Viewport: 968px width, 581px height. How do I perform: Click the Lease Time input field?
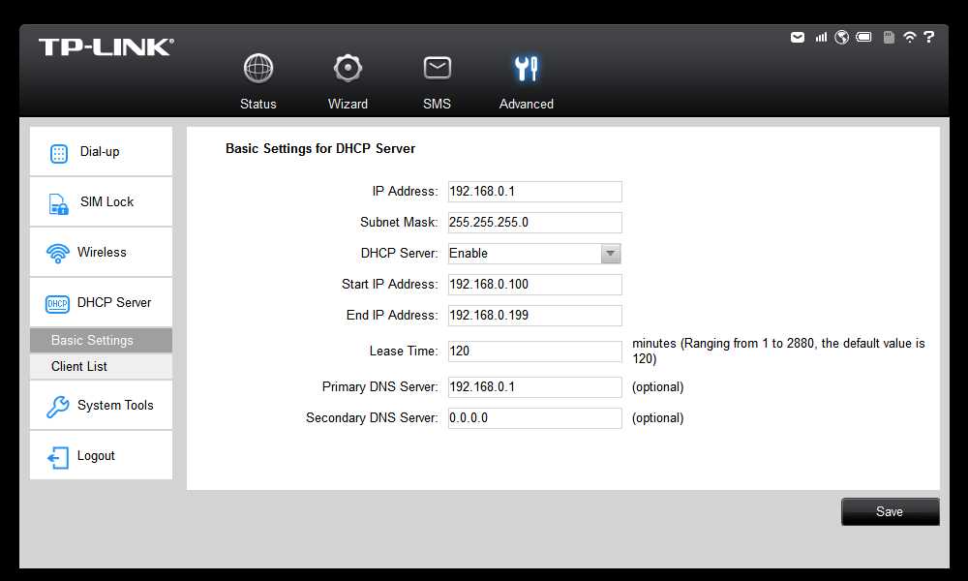(x=534, y=352)
